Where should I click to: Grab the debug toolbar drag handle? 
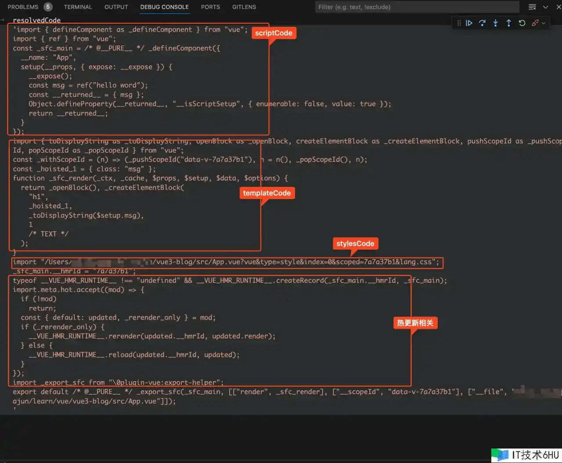tap(459, 23)
